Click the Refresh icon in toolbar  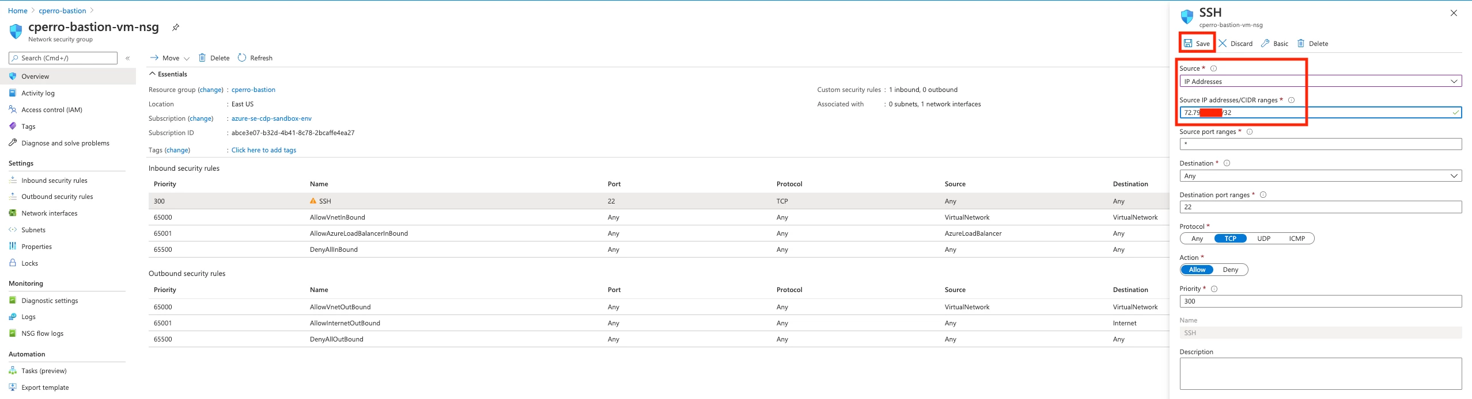(242, 57)
